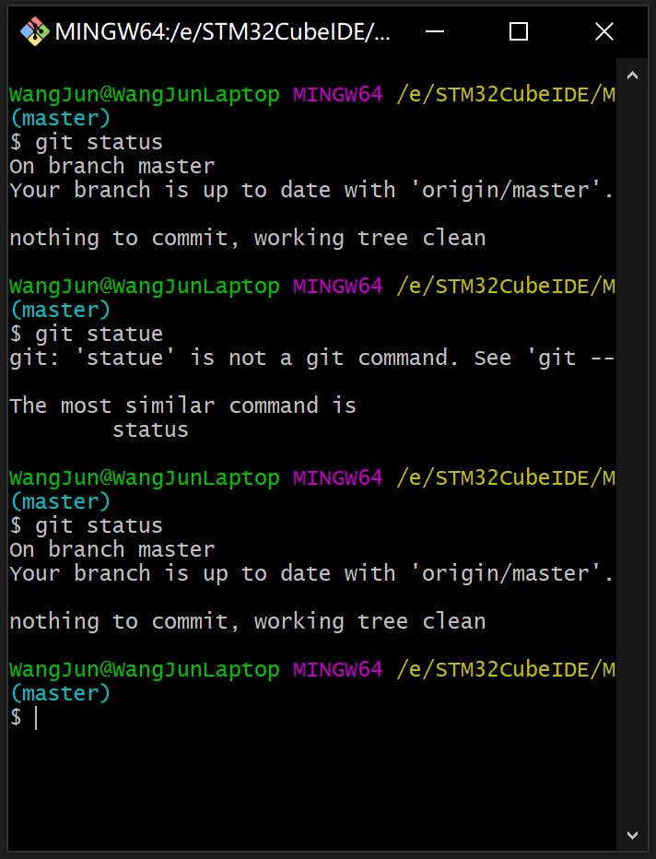Close the Git Bash window
The height and width of the screenshot is (859, 656).
click(603, 30)
